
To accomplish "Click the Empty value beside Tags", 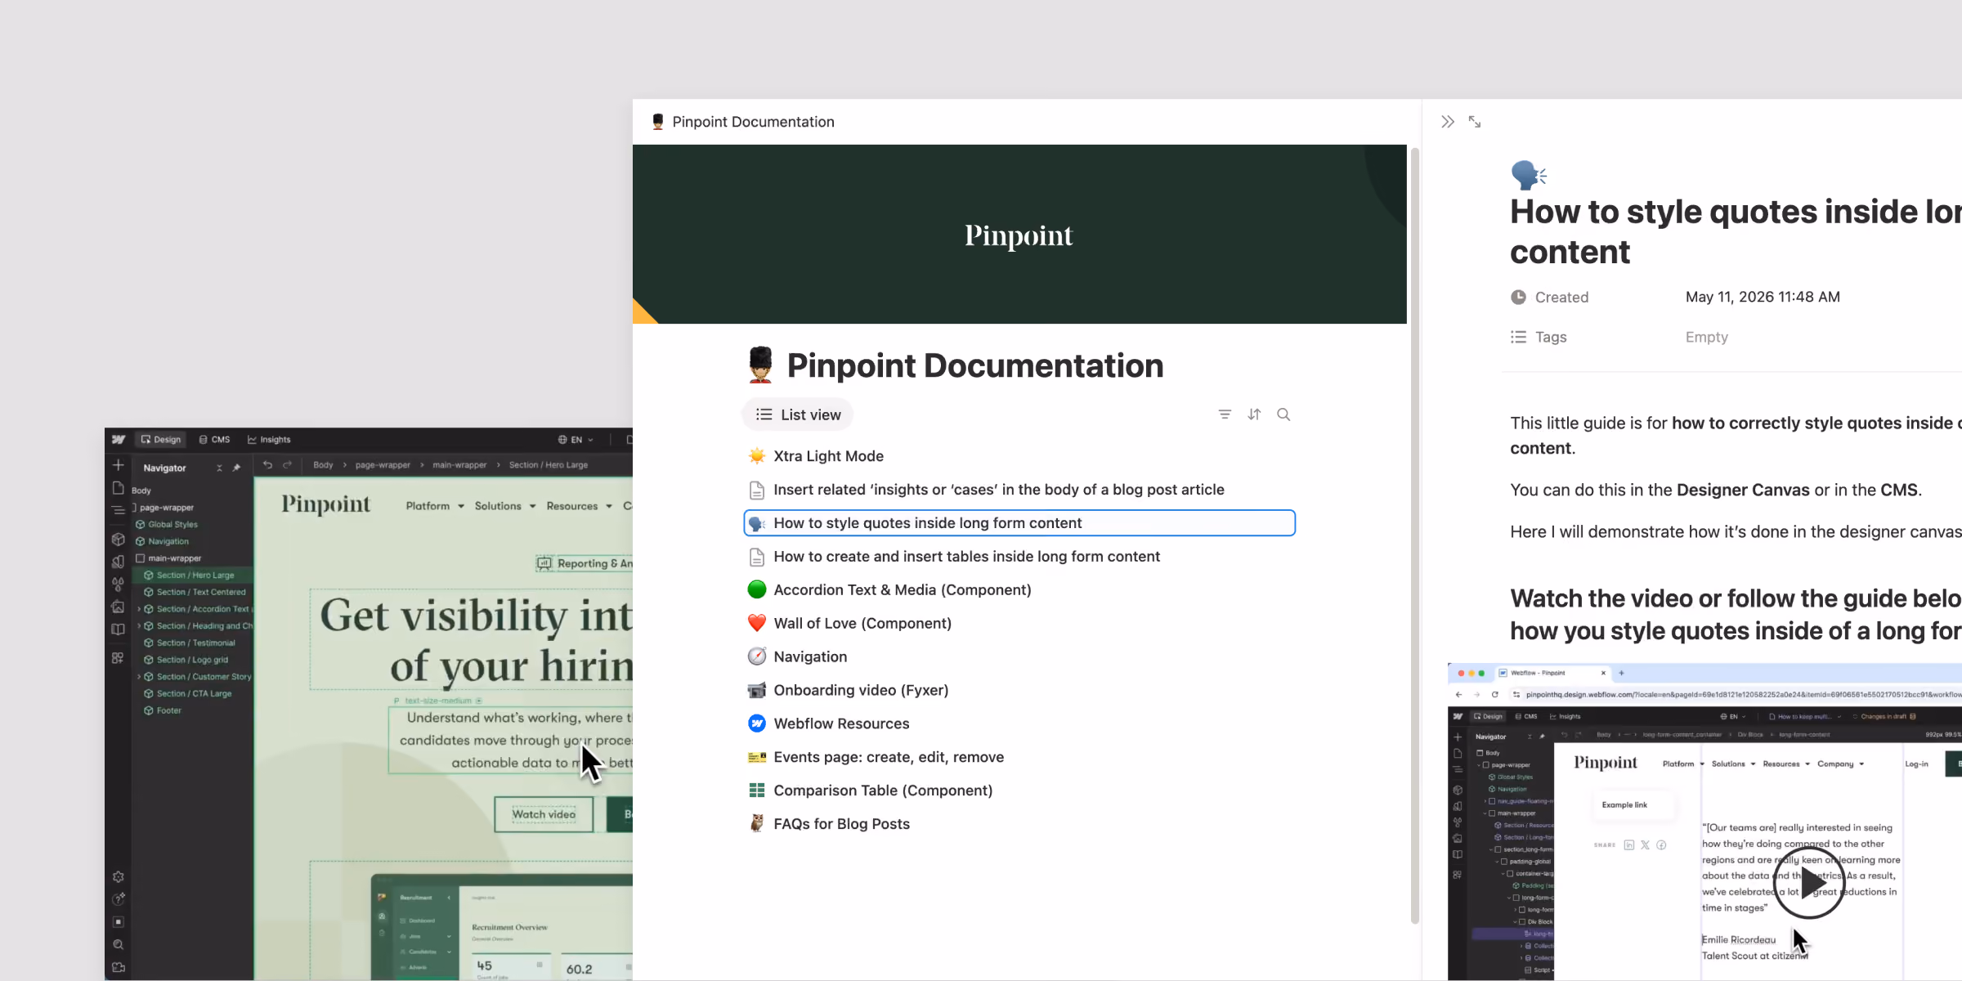I will click(1707, 338).
